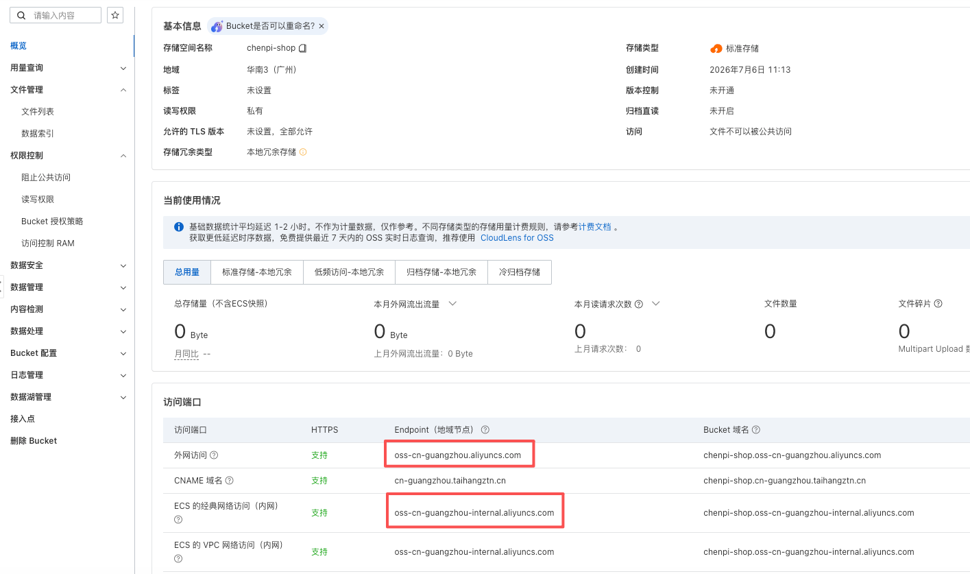Click help icon next to 外网访问
970x574 pixels.
[x=214, y=455]
